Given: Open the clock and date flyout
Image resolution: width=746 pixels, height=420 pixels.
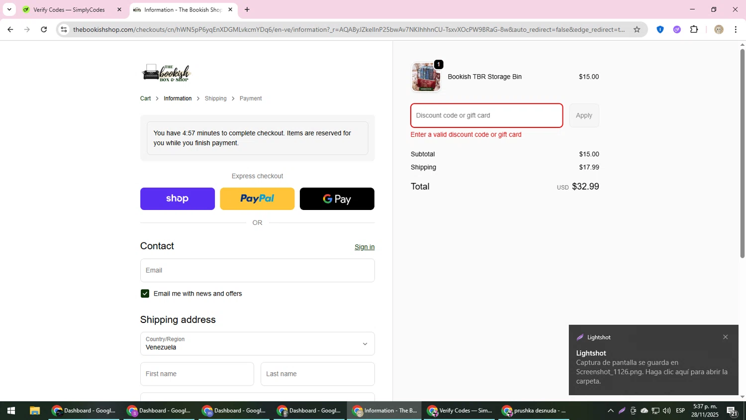Looking at the screenshot, I should pyautogui.click(x=705, y=411).
